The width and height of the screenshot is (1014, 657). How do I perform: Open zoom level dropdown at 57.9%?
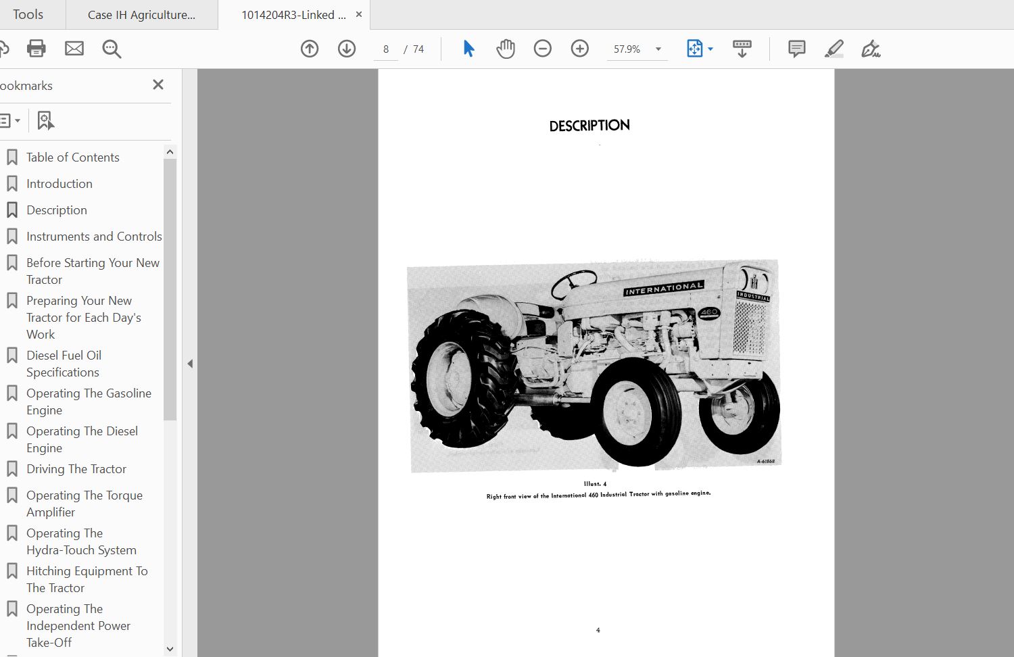click(658, 49)
